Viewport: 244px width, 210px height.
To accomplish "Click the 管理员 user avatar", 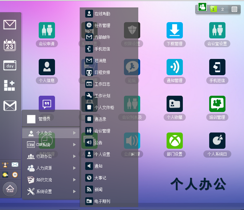I will [31, 119].
